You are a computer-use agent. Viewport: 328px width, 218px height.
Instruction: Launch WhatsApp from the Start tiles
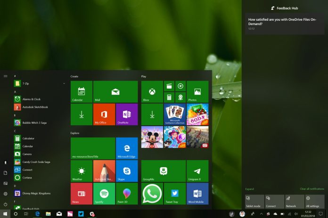click(x=152, y=194)
